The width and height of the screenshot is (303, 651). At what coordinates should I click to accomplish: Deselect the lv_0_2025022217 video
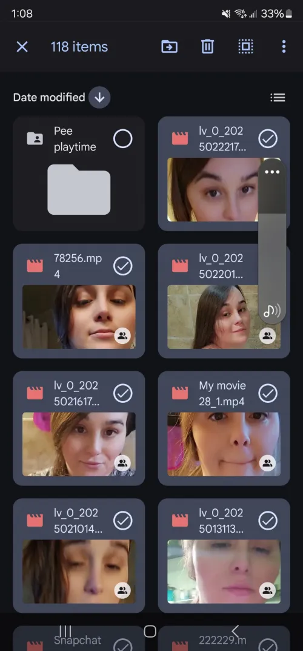tap(268, 139)
